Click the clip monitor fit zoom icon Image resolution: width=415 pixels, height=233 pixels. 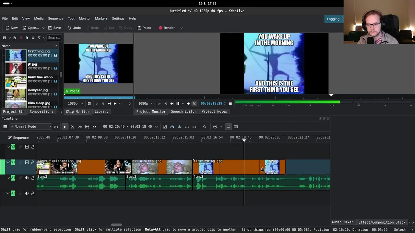click(x=89, y=104)
